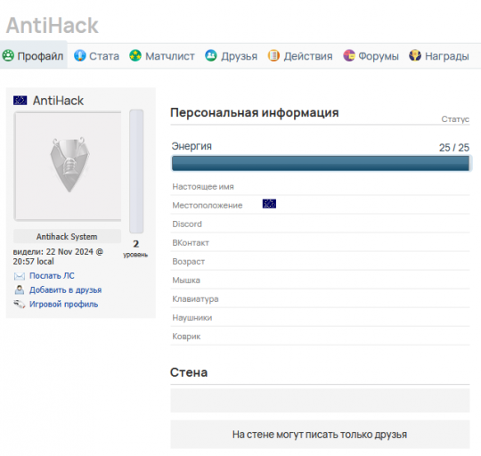
Task: Click the Друзья people icon
Action: 211,55
